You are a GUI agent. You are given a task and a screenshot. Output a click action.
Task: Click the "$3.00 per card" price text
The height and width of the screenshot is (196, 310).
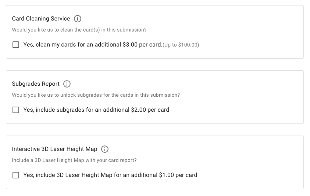142,45
